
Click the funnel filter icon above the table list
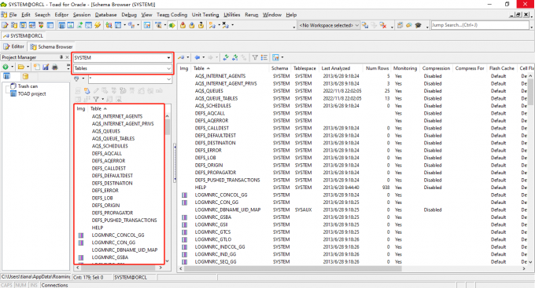96,99
